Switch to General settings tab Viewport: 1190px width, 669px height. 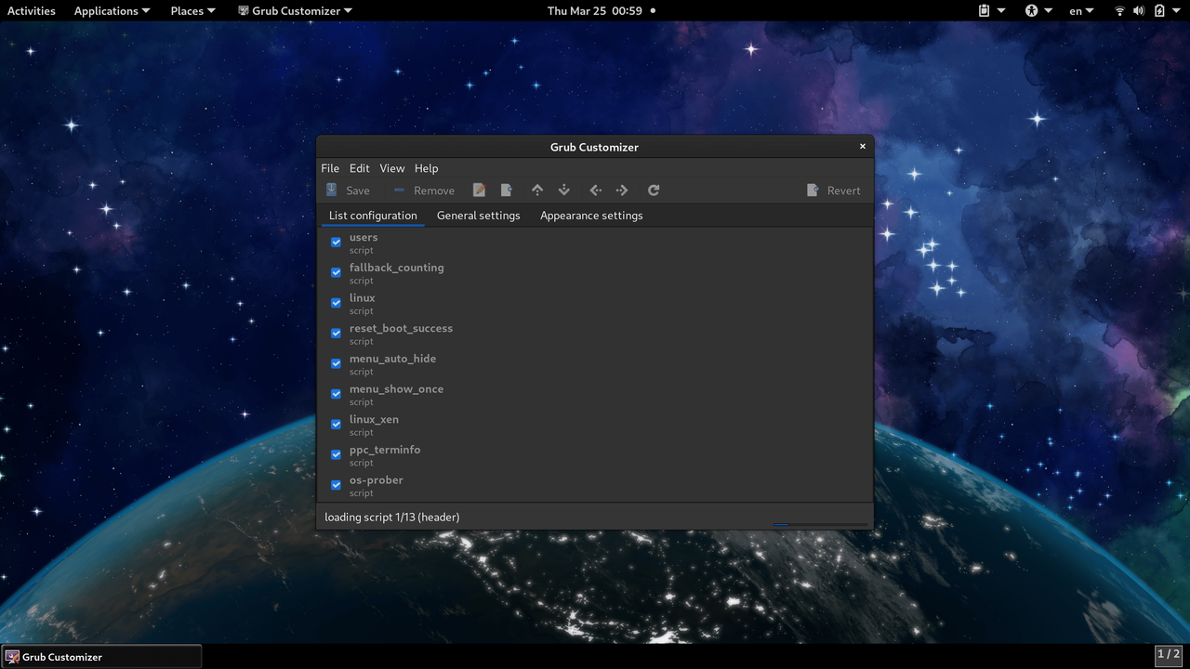point(479,216)
